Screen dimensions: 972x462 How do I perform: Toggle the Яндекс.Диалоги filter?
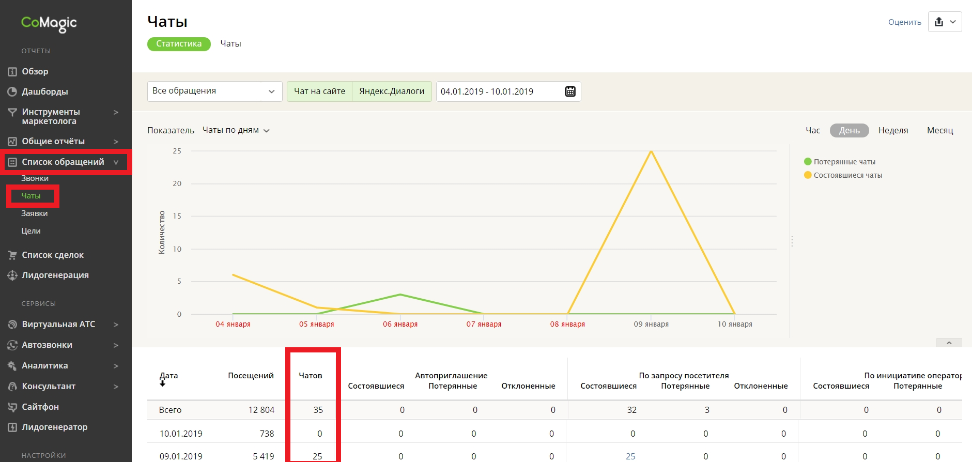coord(392,91)
